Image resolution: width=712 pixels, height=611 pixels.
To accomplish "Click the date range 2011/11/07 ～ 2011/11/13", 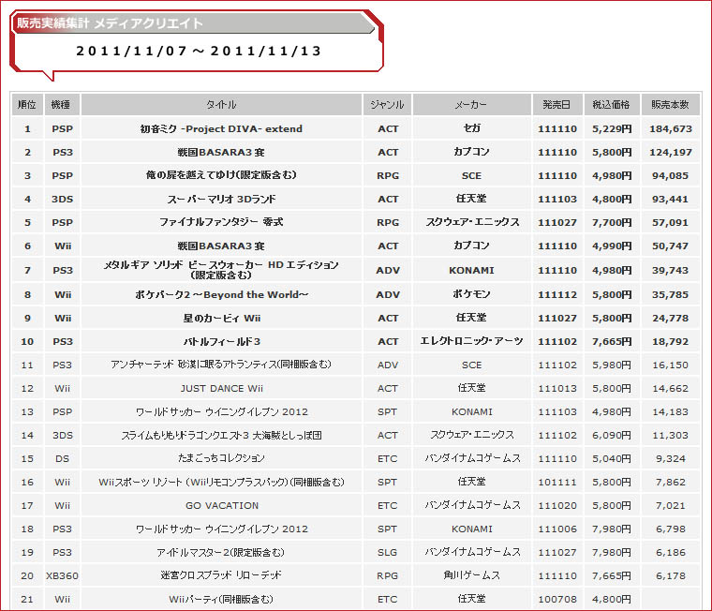I will pos(199,51).
